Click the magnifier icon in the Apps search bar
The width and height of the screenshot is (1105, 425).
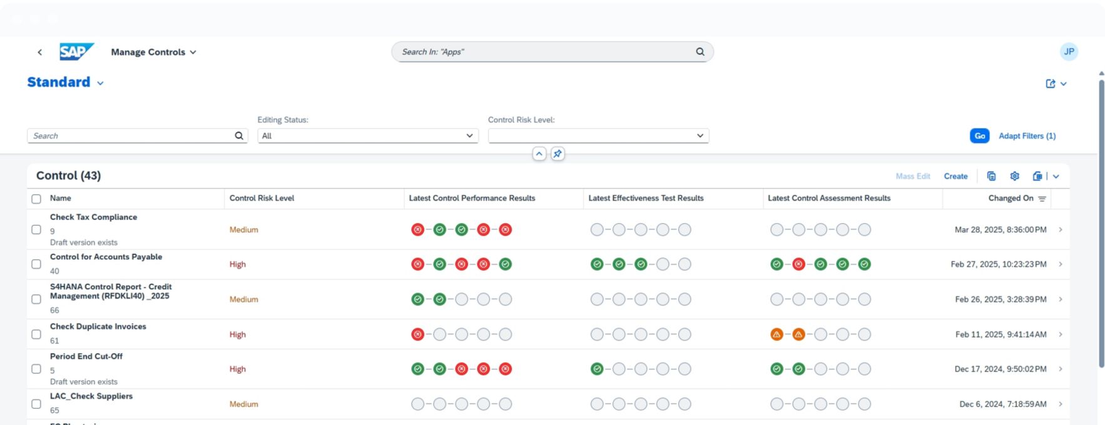700,52
